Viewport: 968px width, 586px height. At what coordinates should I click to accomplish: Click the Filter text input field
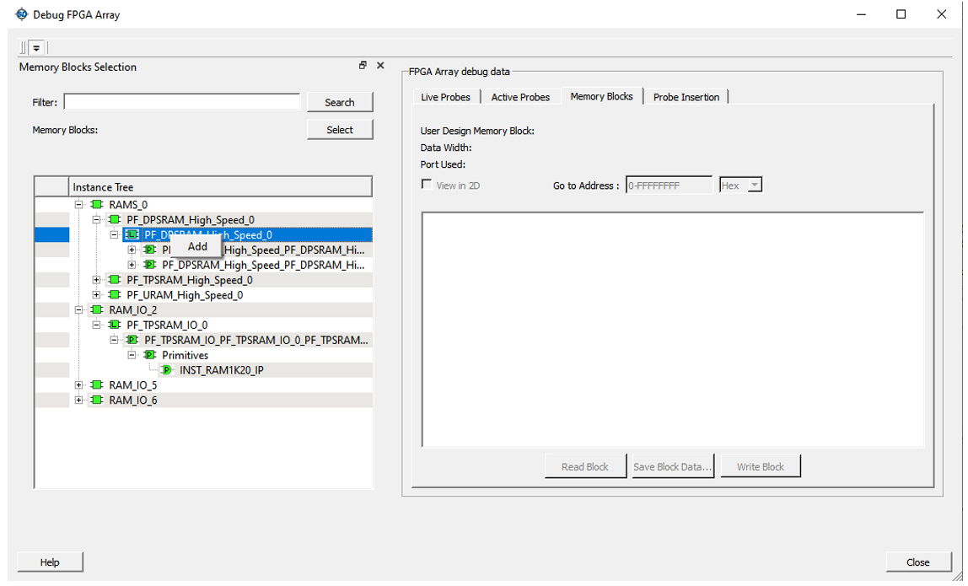click(x=182, y=102)
